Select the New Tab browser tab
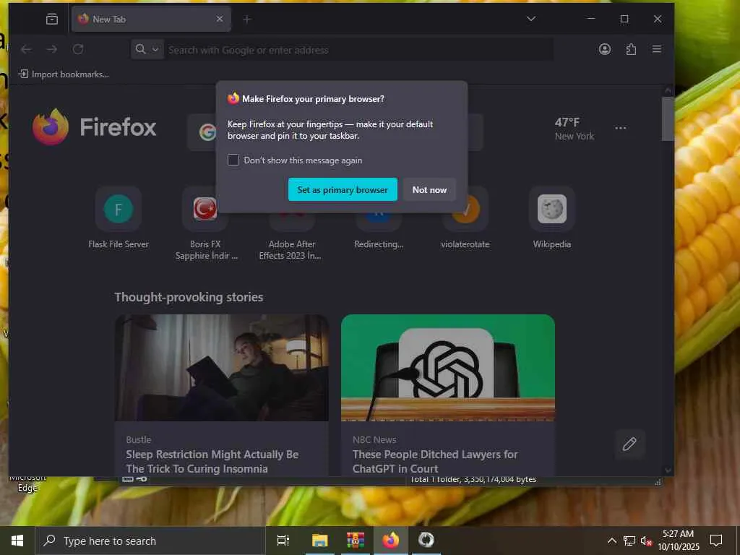Screen dimensions: 740x555 (151, 19)
